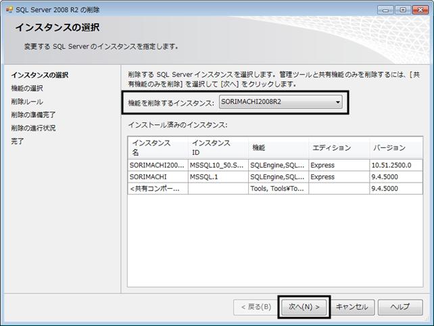
Task: Maximize the SQL Server 2008 R2 window
Action: click(403, 10)
